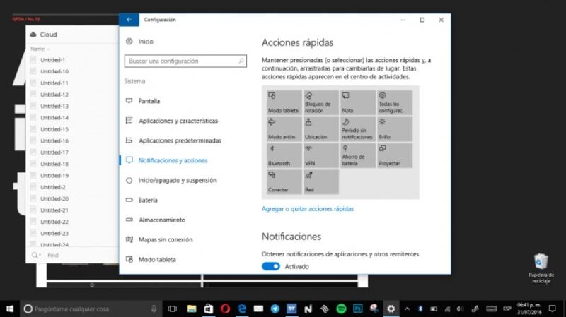
Task: Go to Almacenamiento settings
Action: (161, 220)
